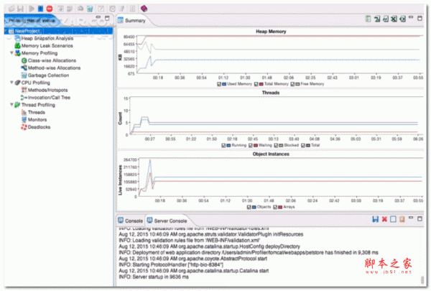Collapse the Thread Profiling tree node
Viewport: 431px width, 291px height.
pyautogui.click(x=11, y=104)
